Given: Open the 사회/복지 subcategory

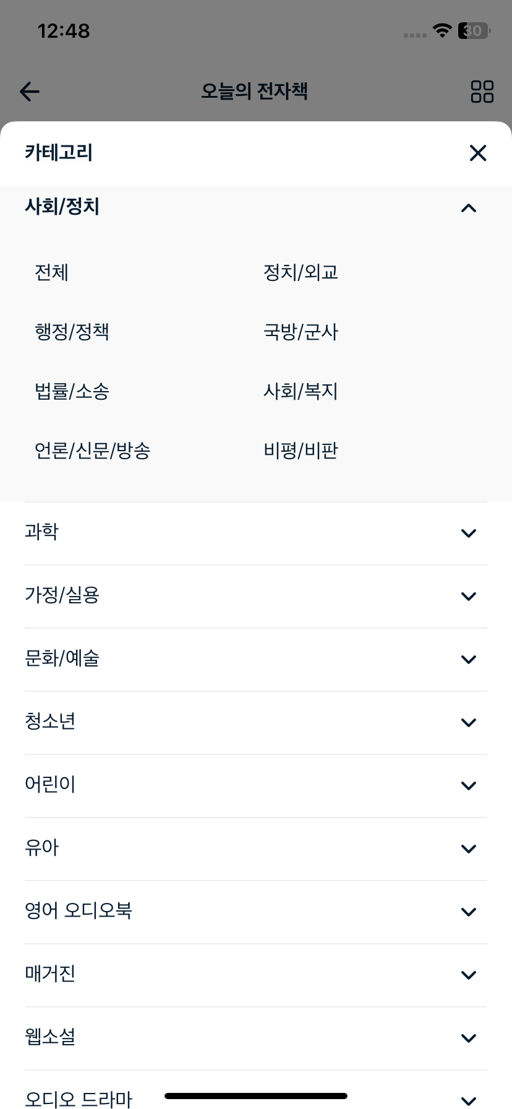Looking at the screenshot, I should pos(301,391).
